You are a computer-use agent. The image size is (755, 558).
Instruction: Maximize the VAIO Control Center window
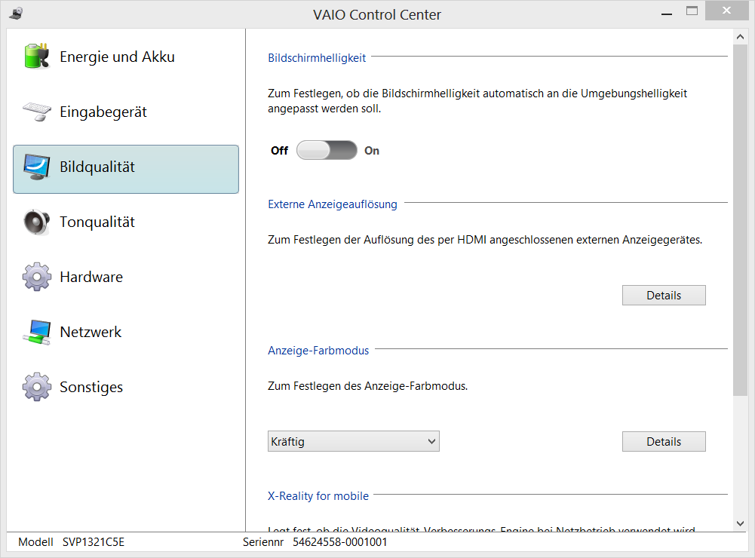tap(692, 11)
